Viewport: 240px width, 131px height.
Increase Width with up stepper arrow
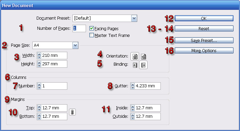point(39,54)
